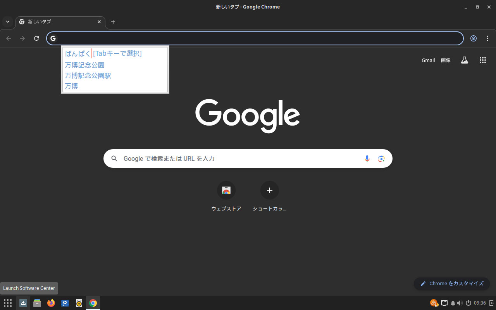496x310 pixels.
Task: Reload the current page
Action: 36,38
